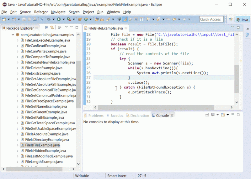Viewport: 251px width, 179px height.
Task: Click the Open Type icon
Action: 97,19
